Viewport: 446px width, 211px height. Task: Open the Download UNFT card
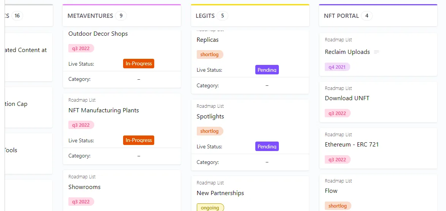pos(347,98)
